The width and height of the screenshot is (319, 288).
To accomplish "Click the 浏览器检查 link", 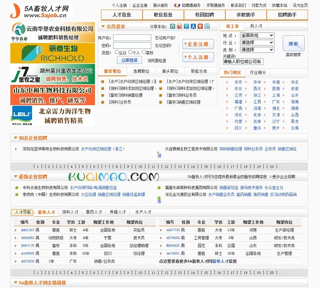I will coord(157,61).
